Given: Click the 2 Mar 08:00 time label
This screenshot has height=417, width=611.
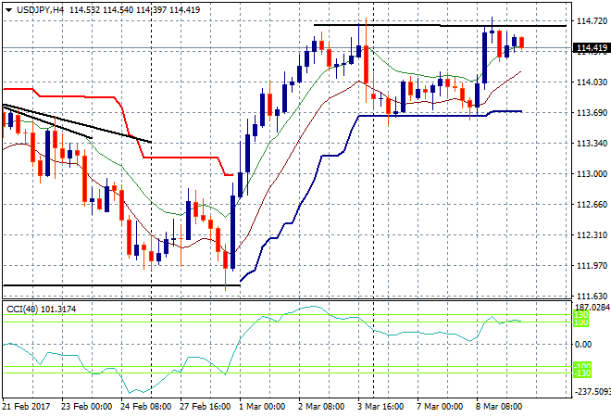Looking at the screenshot, I should (x=321, y=407).
